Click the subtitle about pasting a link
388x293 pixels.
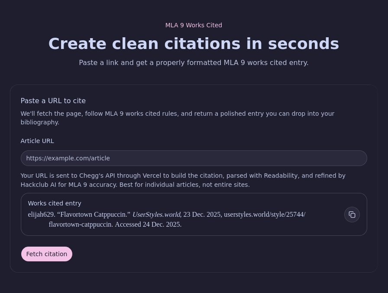click(x=194, y=62)
